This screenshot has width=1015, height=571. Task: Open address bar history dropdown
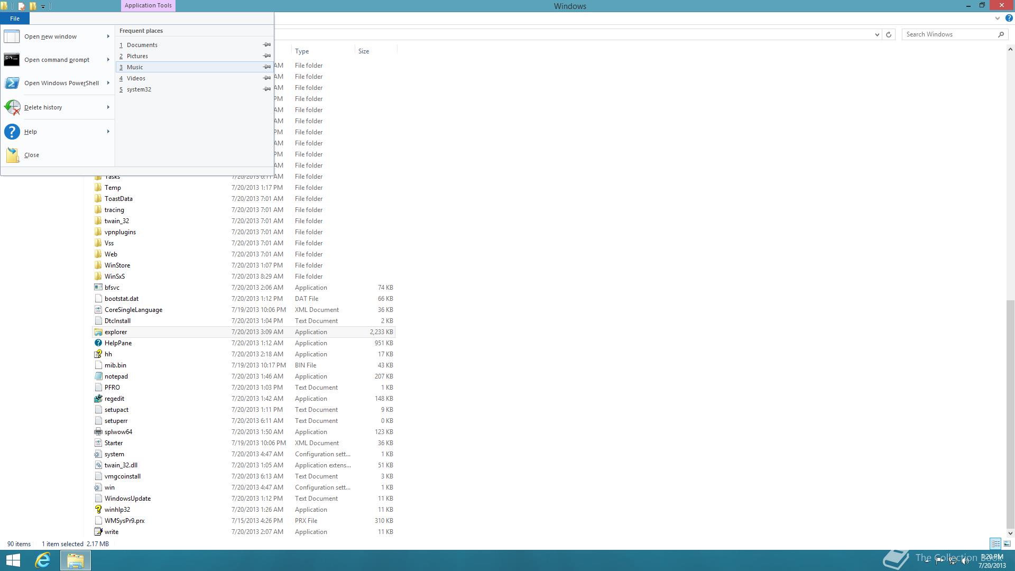coord(877,34)
